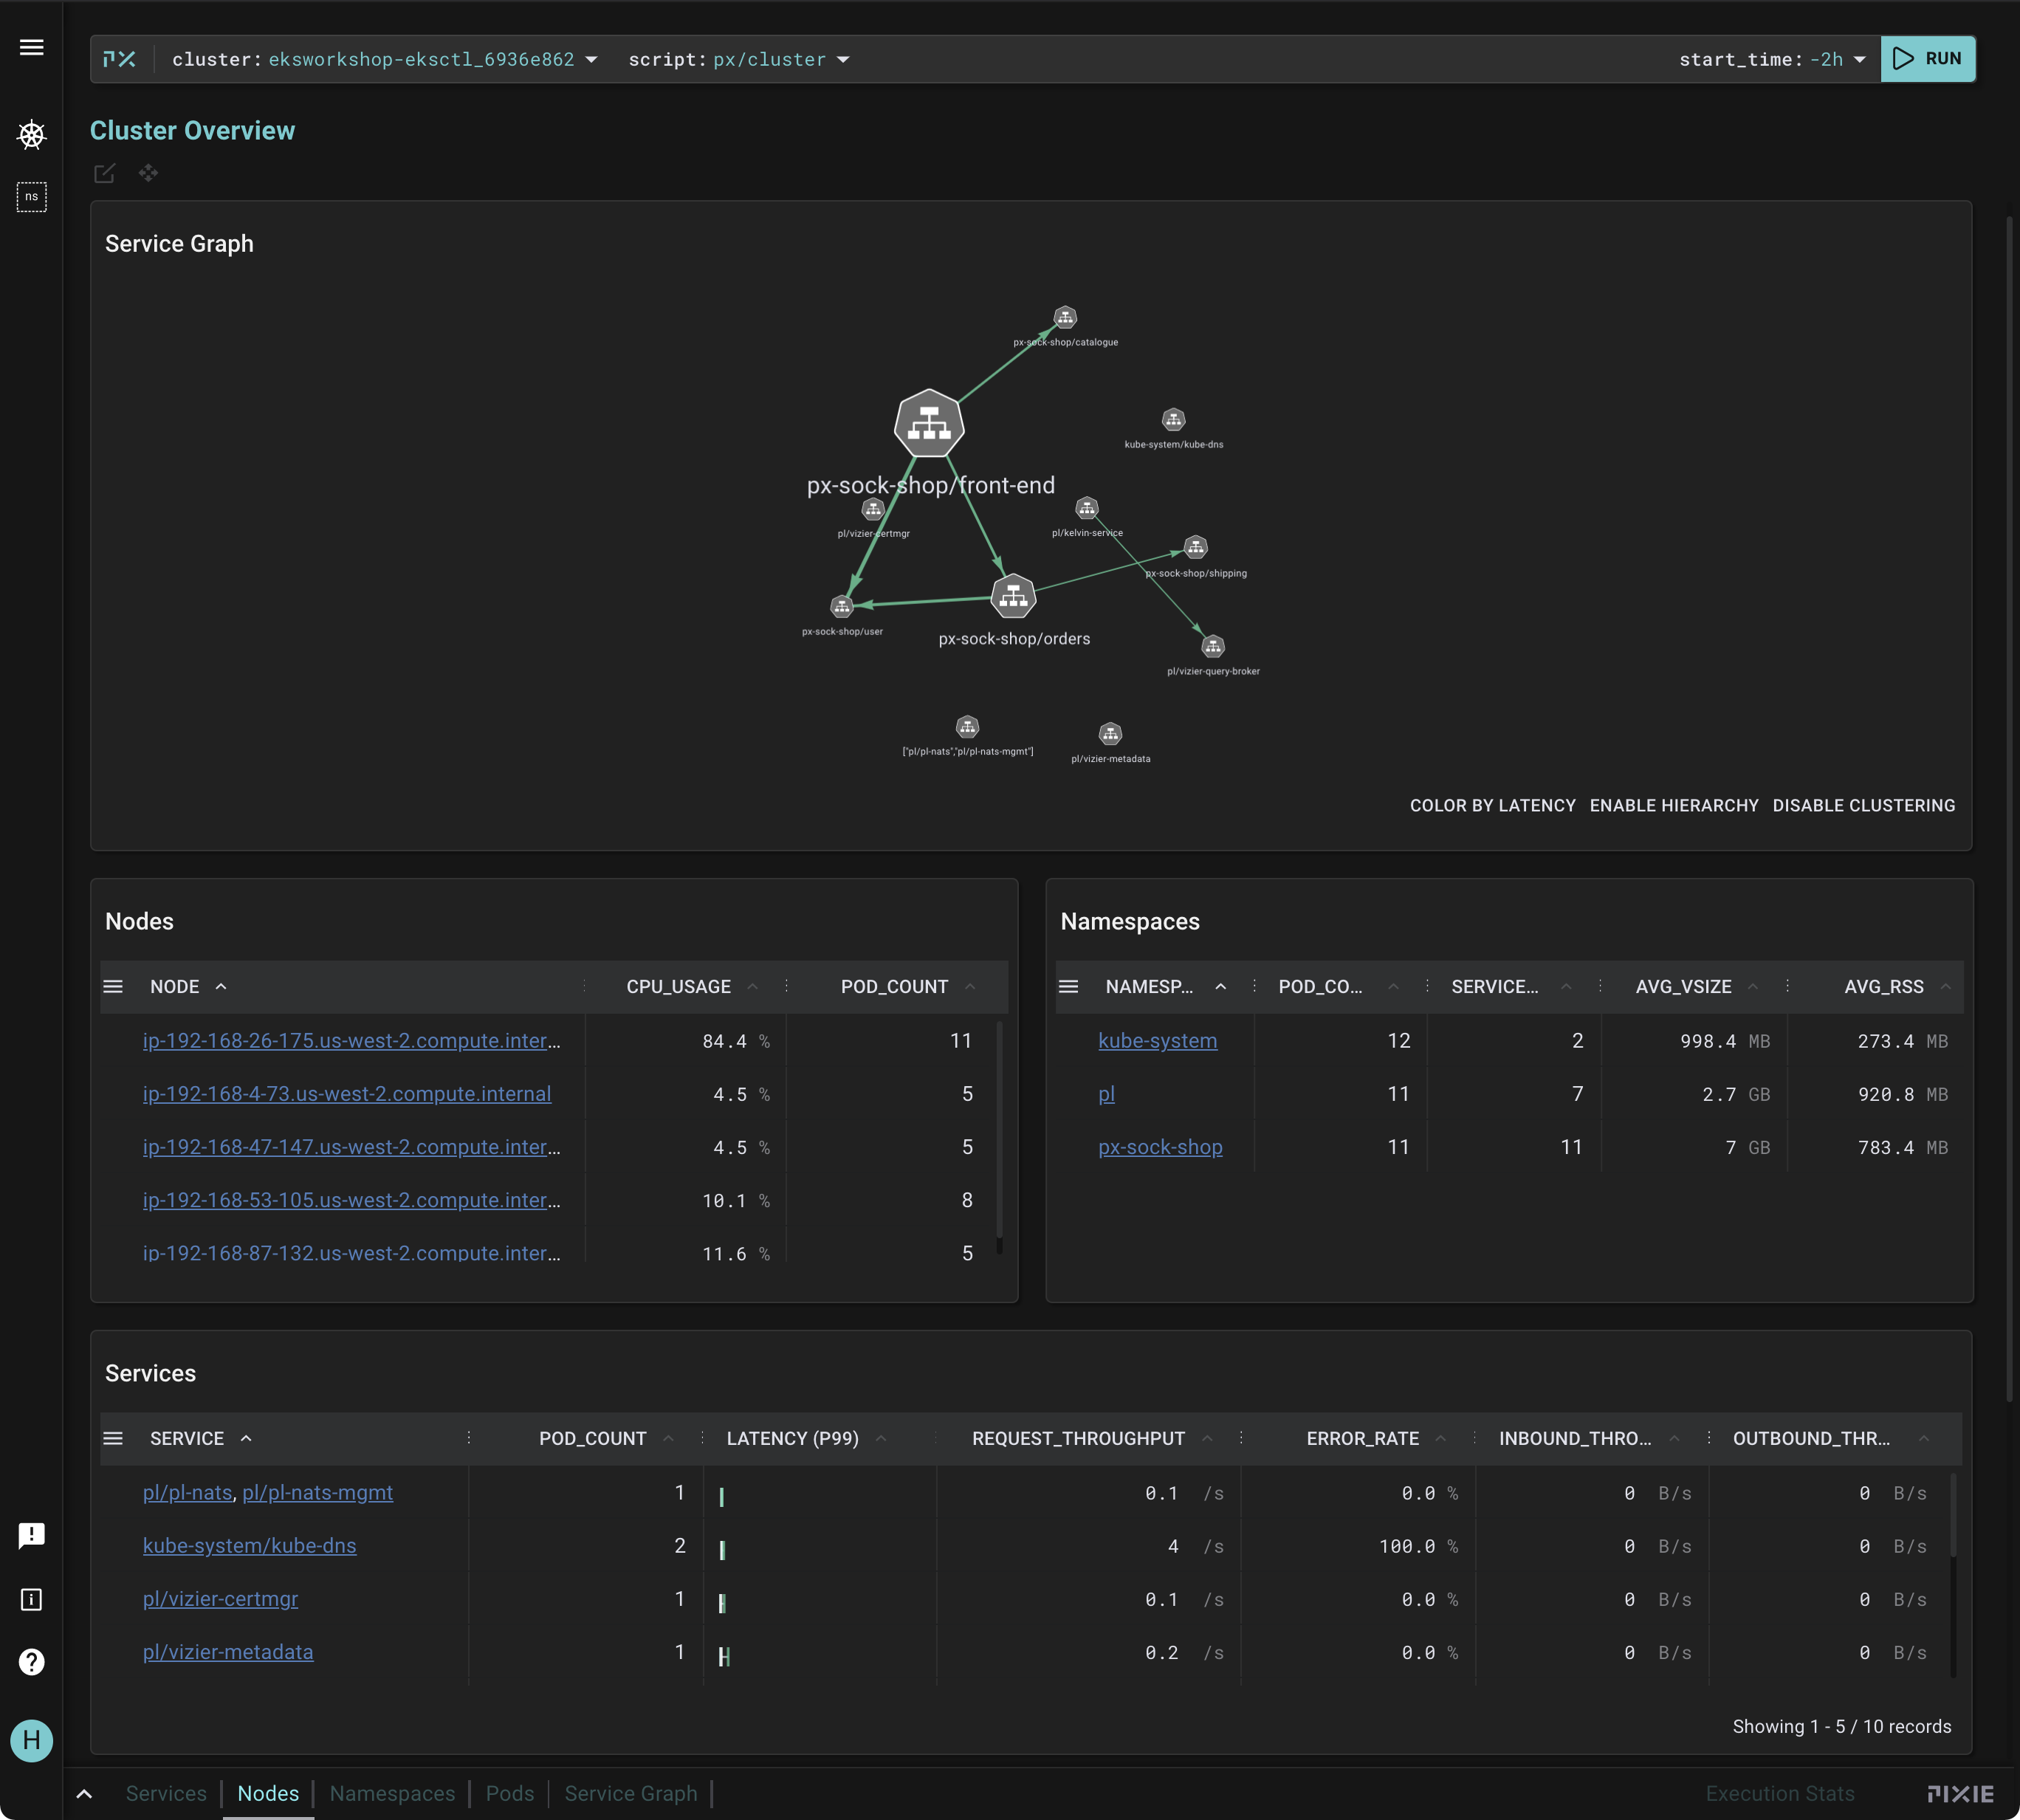The image size is (2020, 1820).
Task: Switch to the Service Graph drawer tab
Action: pyautogui.click(x=631, y=1794)
